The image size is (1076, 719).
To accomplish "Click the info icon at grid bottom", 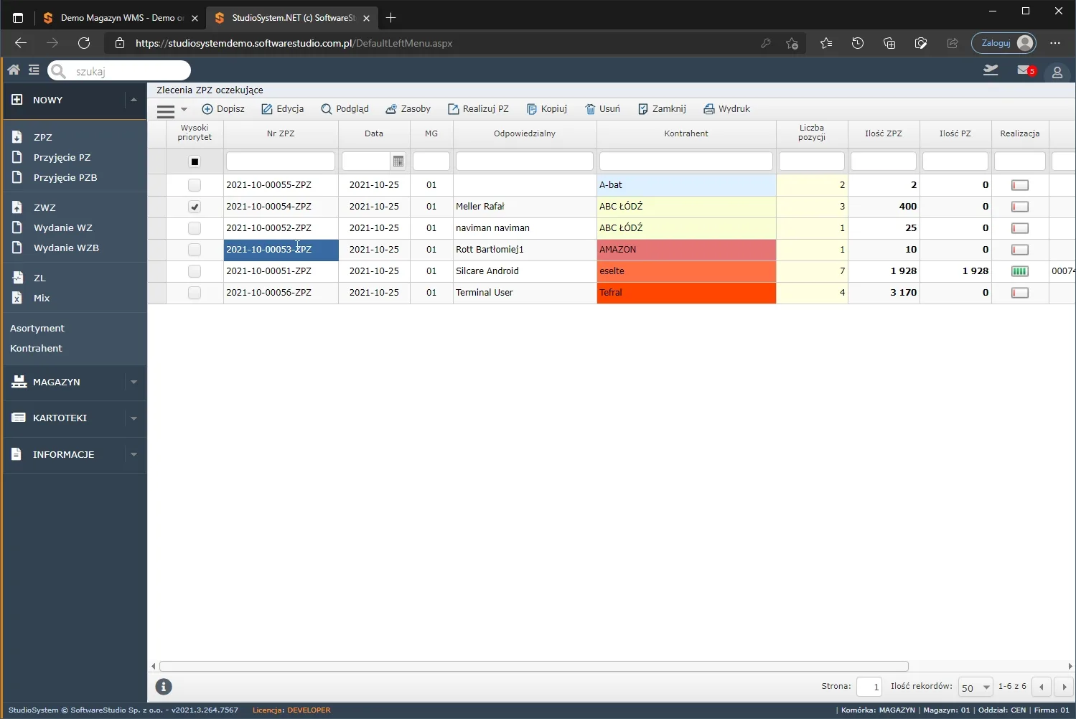I will point(164,687).
